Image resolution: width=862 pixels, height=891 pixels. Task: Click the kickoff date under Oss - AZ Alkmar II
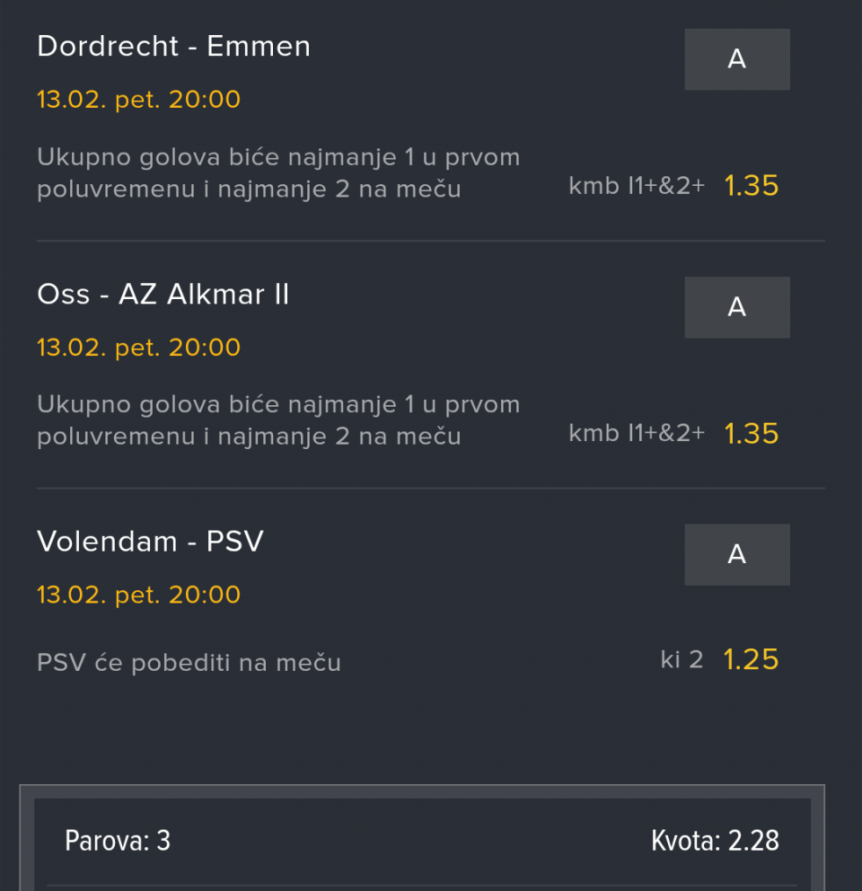tap(138, 347)
